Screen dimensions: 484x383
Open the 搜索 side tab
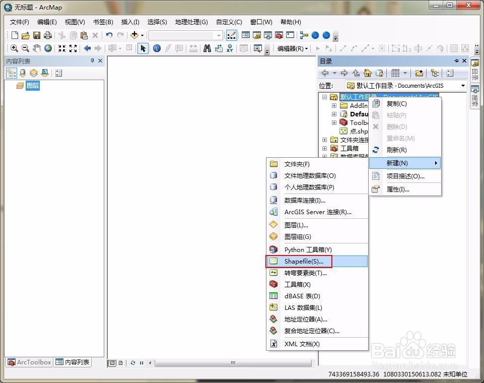pos(475,96)
